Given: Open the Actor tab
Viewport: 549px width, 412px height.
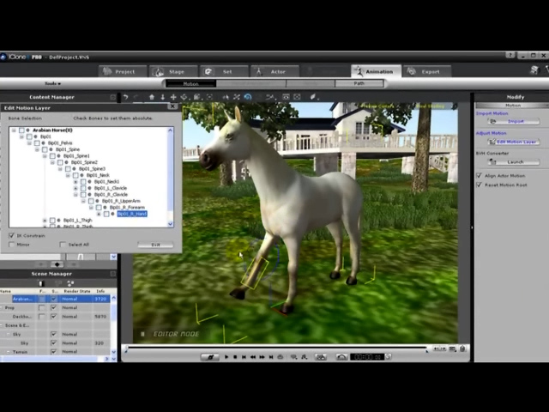Looking at the screenshot, I should [275, 71].
